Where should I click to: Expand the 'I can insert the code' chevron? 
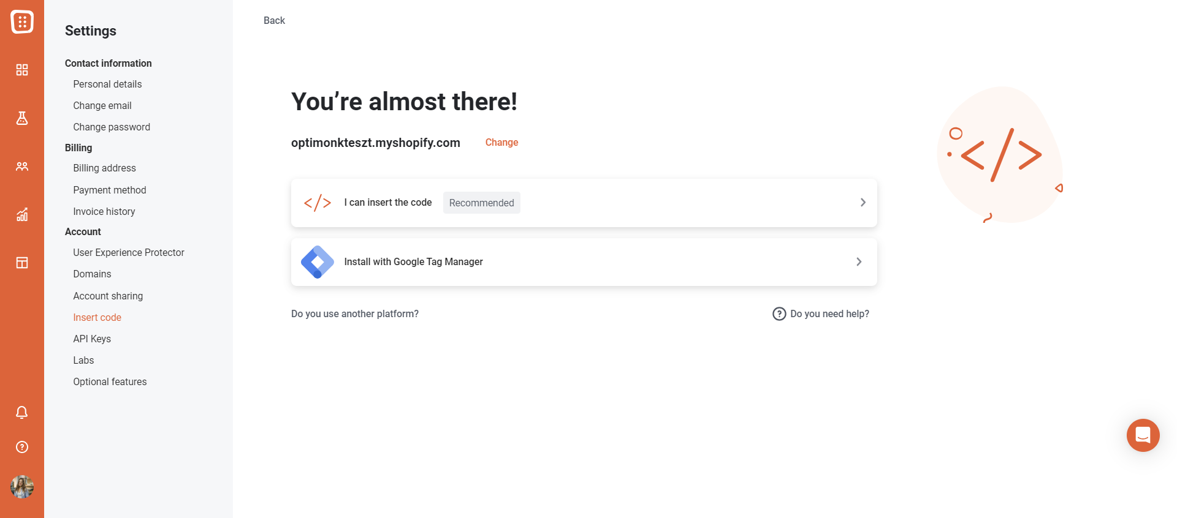(x=863, y=203)
